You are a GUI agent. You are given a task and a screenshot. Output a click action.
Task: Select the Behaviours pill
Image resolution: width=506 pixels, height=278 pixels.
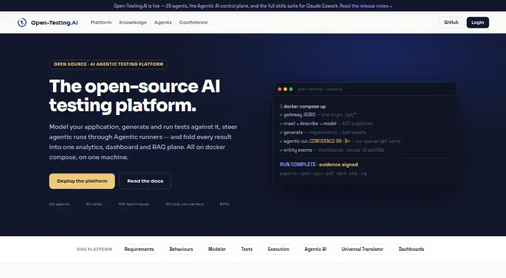point(181,249)
